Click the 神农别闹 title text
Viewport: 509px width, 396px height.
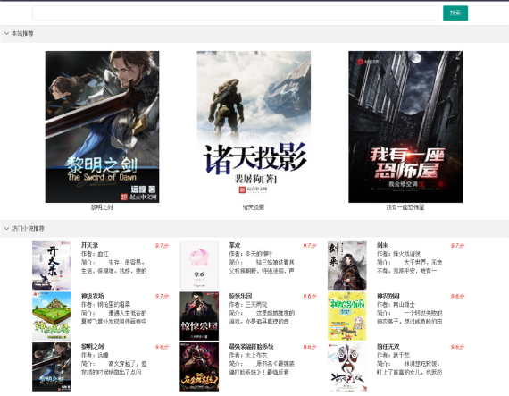tap(388, 296)
